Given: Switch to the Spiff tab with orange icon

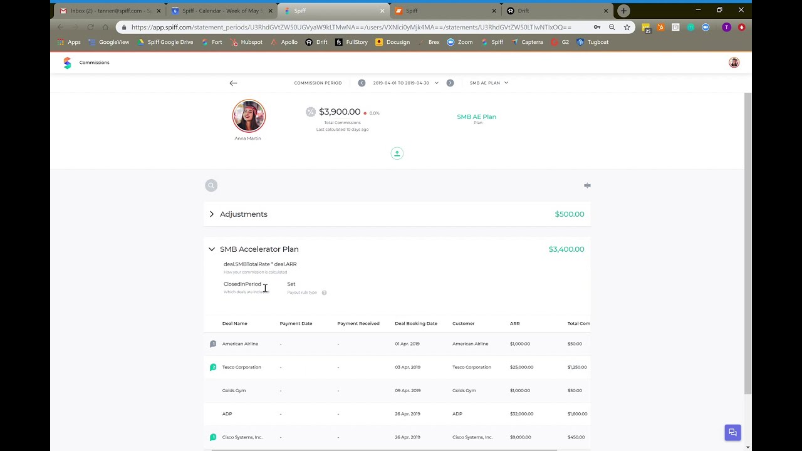Looking at the screenshot, I should pos(445,11).
